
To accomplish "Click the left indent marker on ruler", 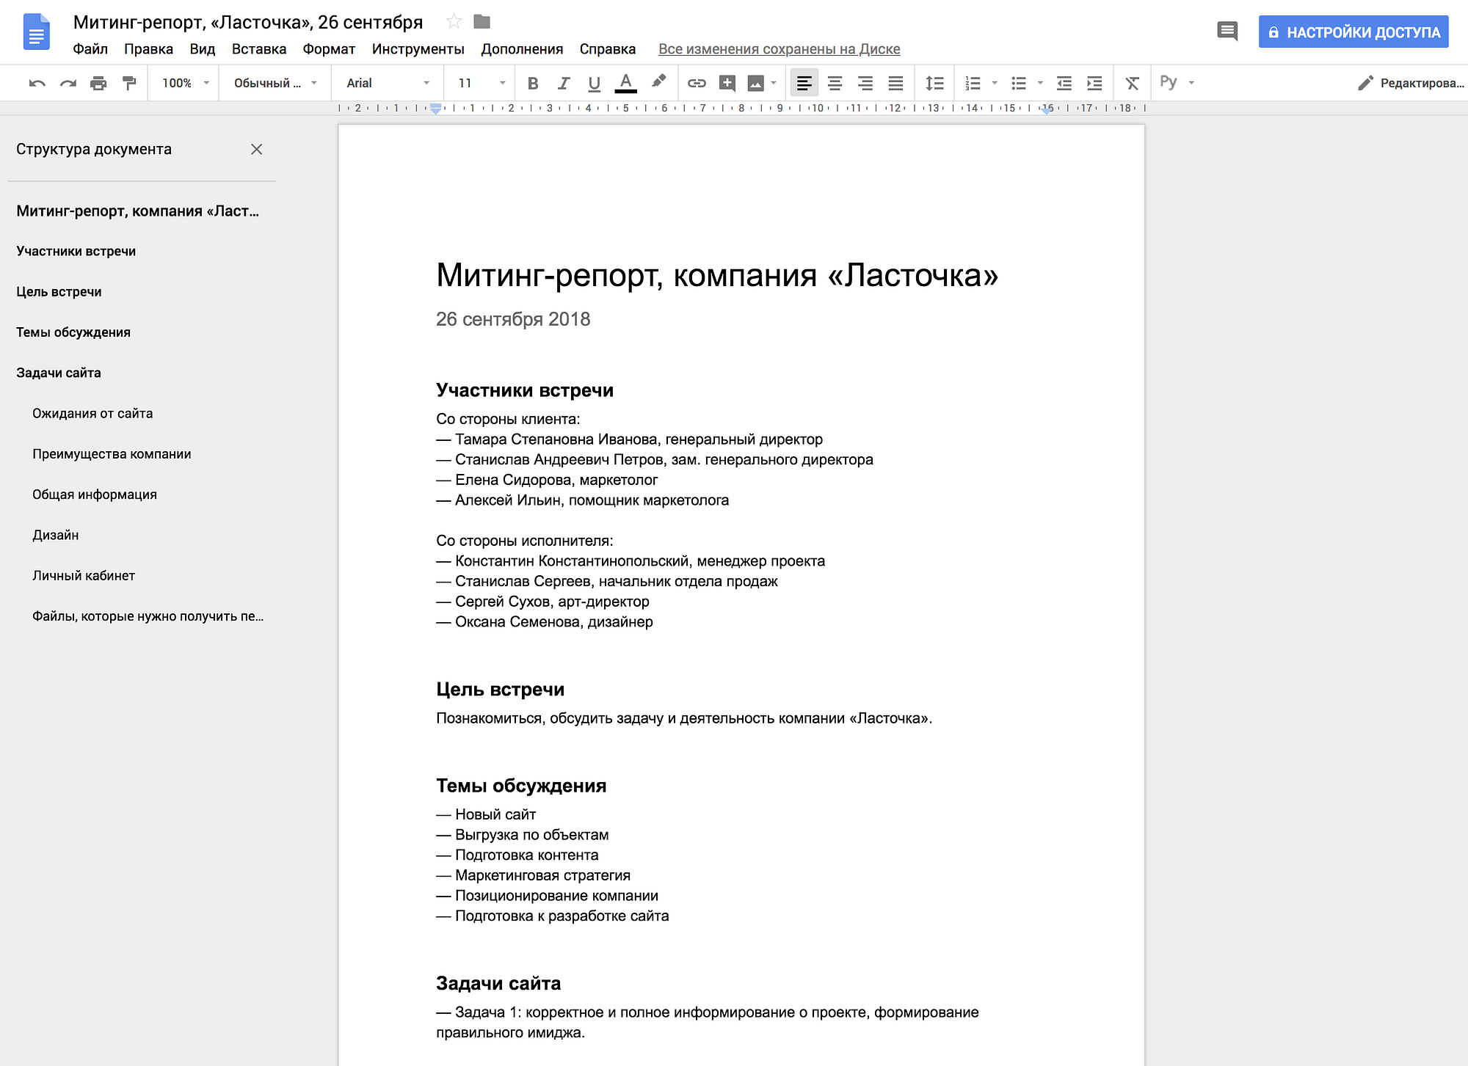I will pyautogui.click(x=436, y=109).
